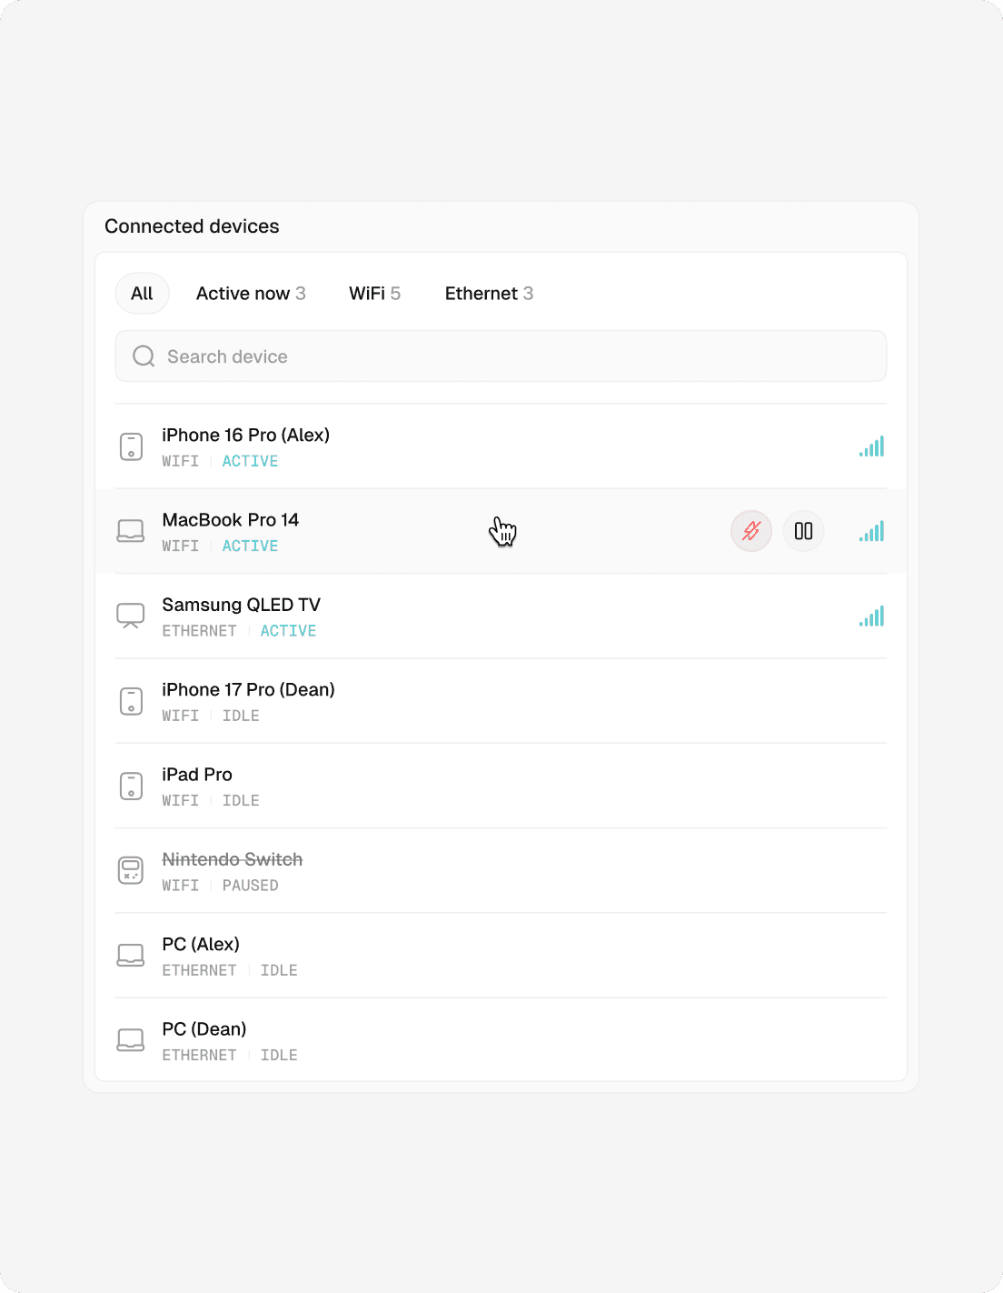Click the MacBook Pro 14 laptop icon

point(131,531)
